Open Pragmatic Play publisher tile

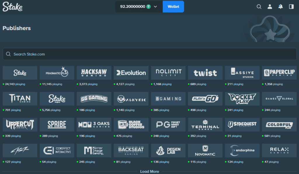point(57,73)
